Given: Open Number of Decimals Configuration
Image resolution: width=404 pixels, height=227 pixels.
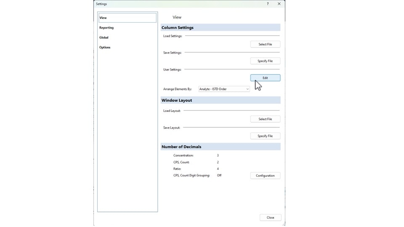Looking at the screenshot, I should tap(265, 176).
